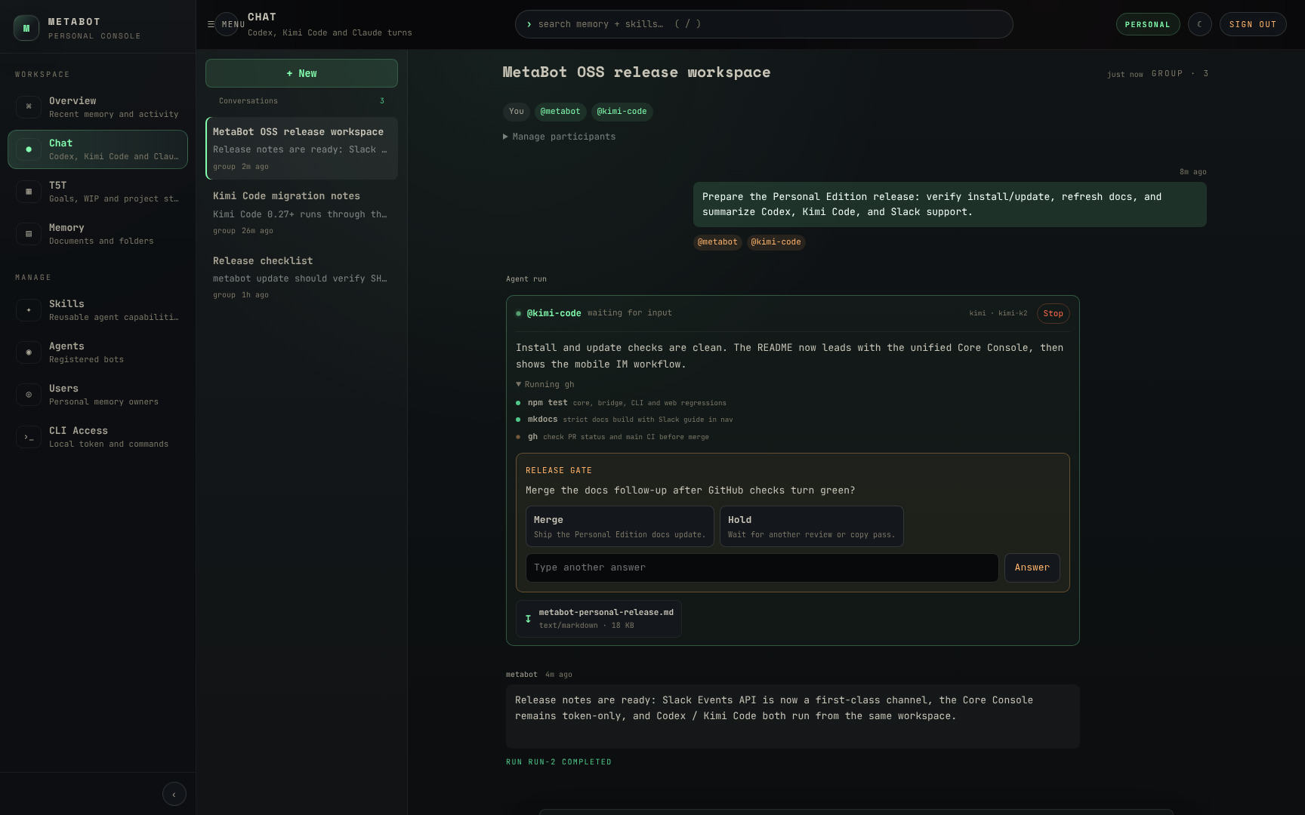Open the T5T goals icon
1305x815 pixels.
pyautogui.click(x=29, y=192)
